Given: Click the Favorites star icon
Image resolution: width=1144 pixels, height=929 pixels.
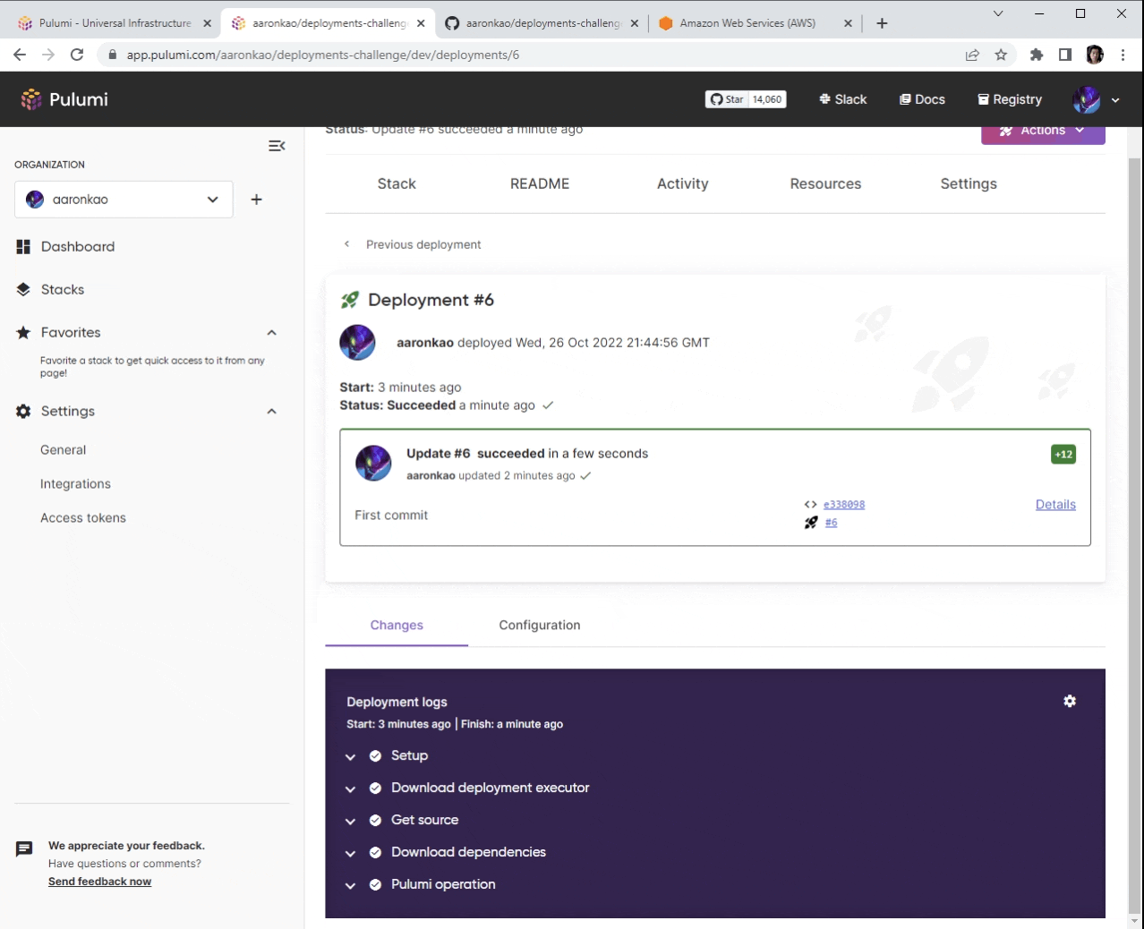Looking at the screenshot, I should pos(23,333).
